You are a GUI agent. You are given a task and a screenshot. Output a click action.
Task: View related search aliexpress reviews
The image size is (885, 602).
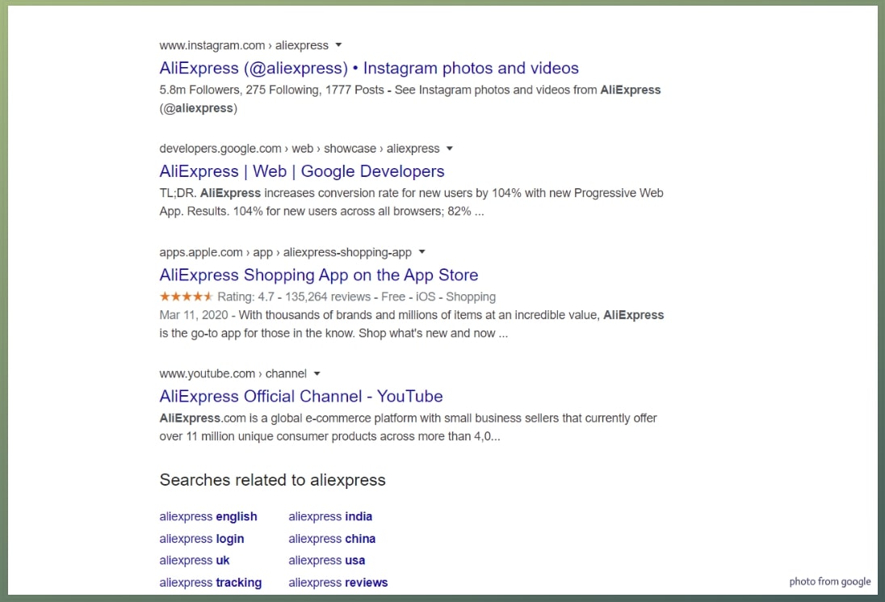338,583
